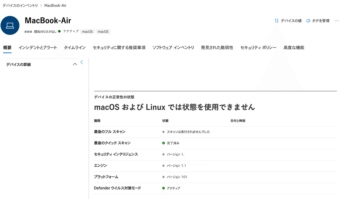Click the tag icon beside タグを管理
Screen dimensions: 340x199
(x=308, y=21)
